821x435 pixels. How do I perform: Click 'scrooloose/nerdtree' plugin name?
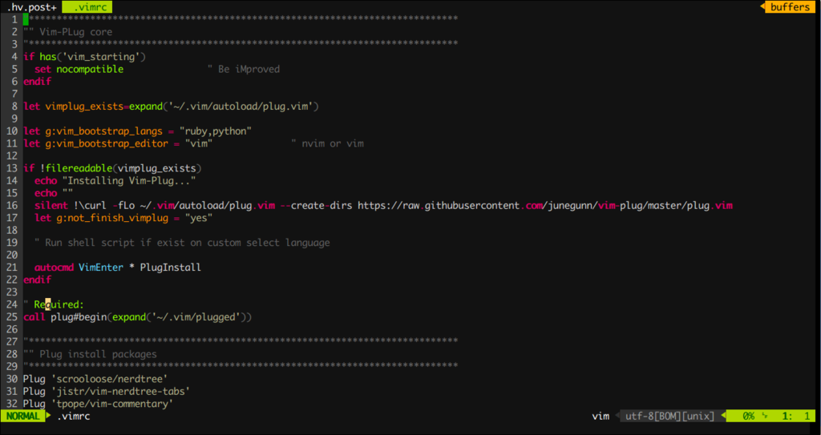[x=109, y=378]
